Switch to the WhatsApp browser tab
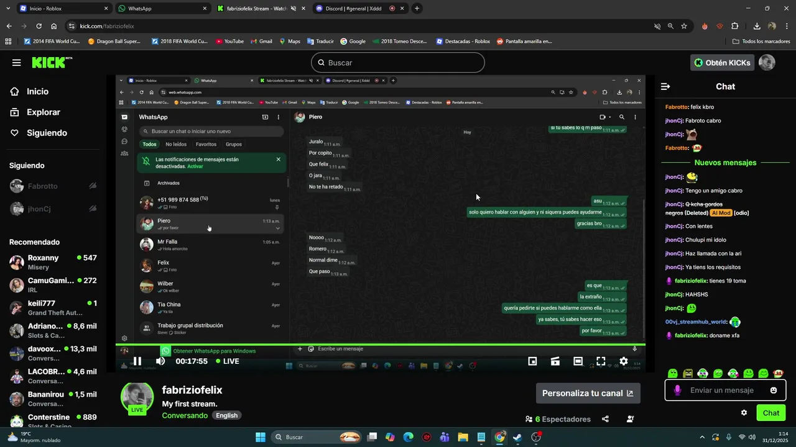Image resolution: width=796 pixels, height=447 pixels. pos(162,9)
